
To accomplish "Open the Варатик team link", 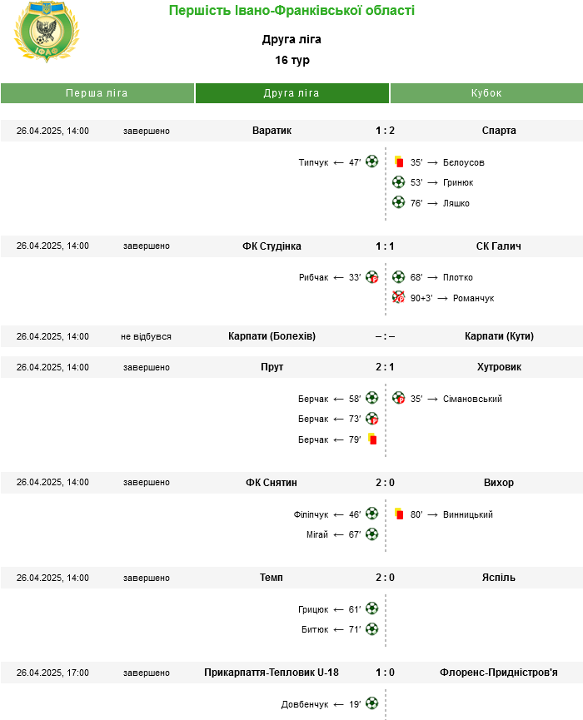I will click(x=272, y=131).
